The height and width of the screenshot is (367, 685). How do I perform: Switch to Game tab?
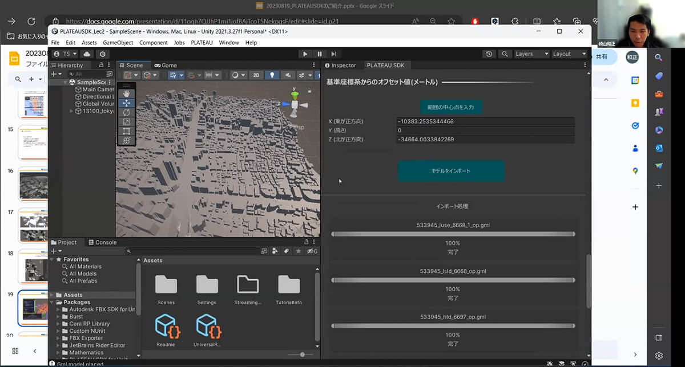click(x=166, y=66)
